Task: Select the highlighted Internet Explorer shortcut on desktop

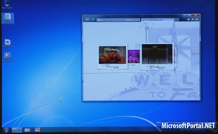Action: click(8, 18)
